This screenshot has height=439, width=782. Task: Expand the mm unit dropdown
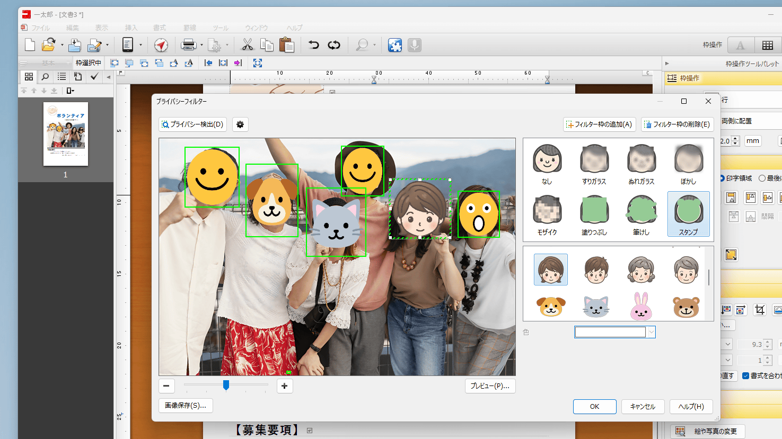point(753,141)
